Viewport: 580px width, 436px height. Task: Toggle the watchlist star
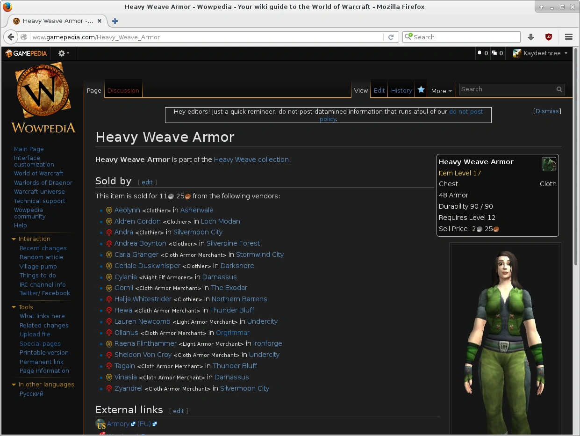(x=421, y=90)
